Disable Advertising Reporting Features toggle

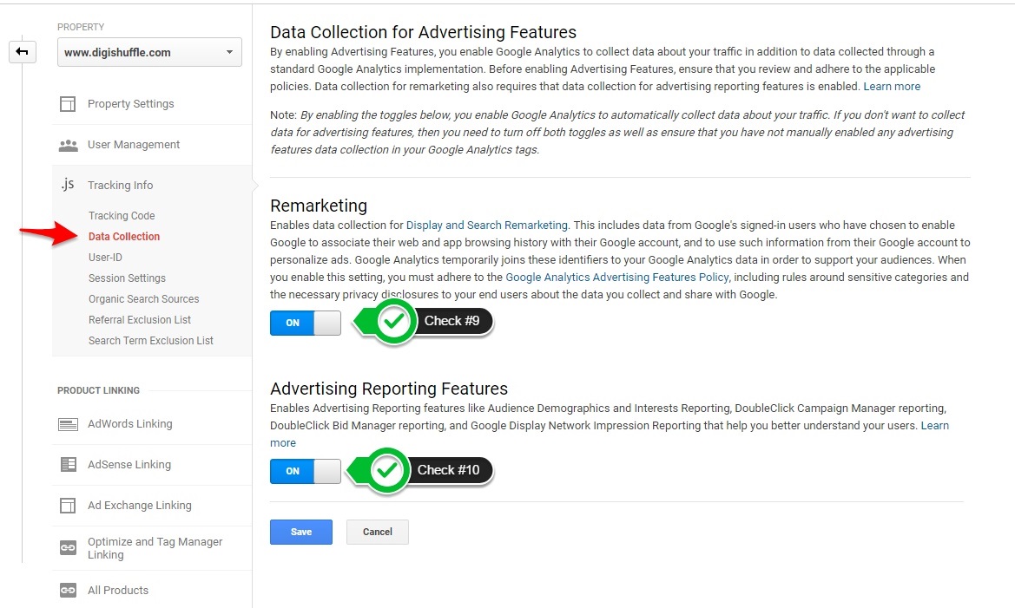tap(305, 471)
